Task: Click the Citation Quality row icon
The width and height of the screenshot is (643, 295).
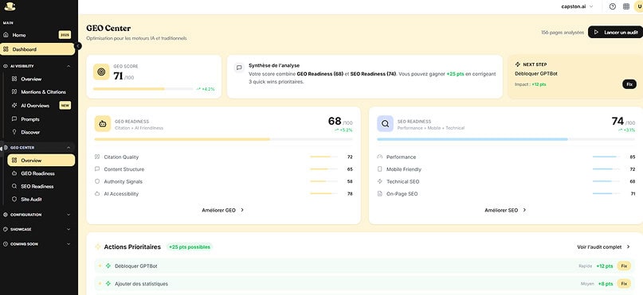Action: point(97,157)
